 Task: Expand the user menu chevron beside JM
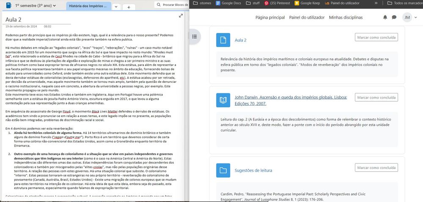[415, 17]
